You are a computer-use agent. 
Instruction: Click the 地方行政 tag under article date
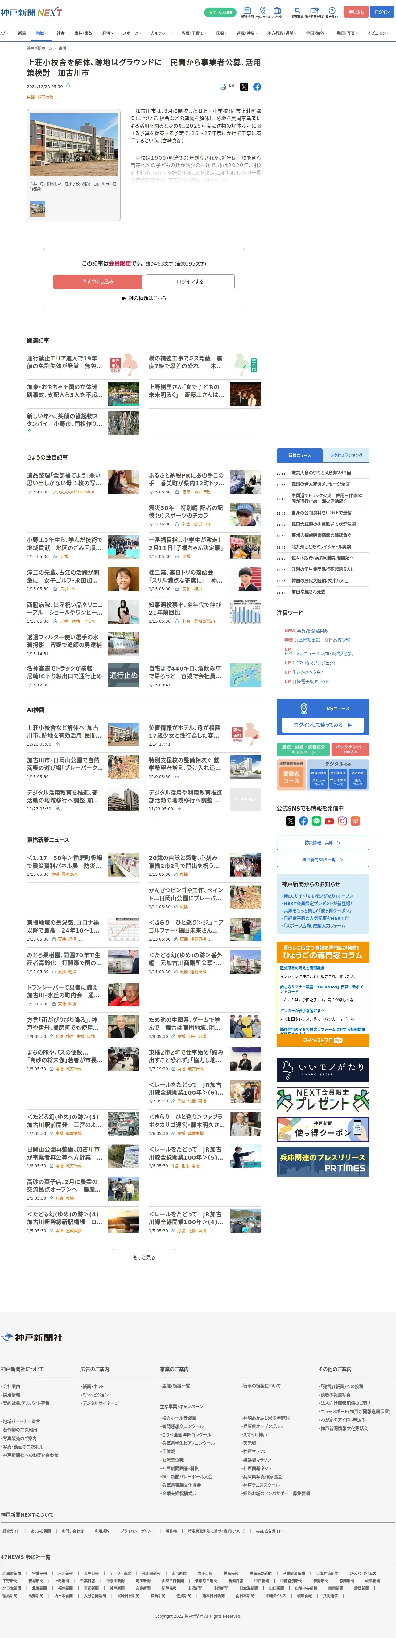46,97
